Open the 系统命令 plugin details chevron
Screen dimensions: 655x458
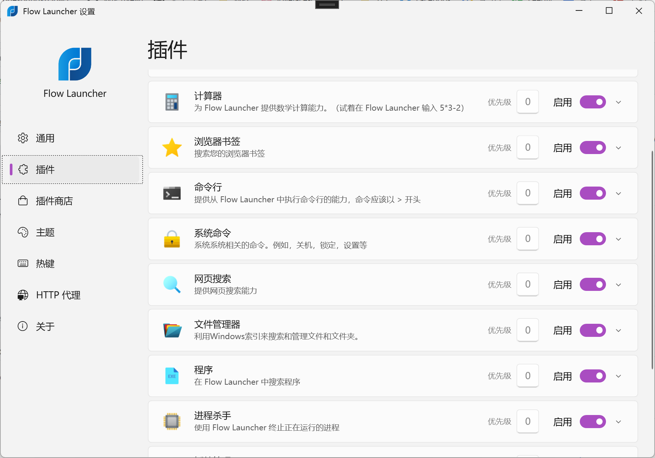pos(618,239)
